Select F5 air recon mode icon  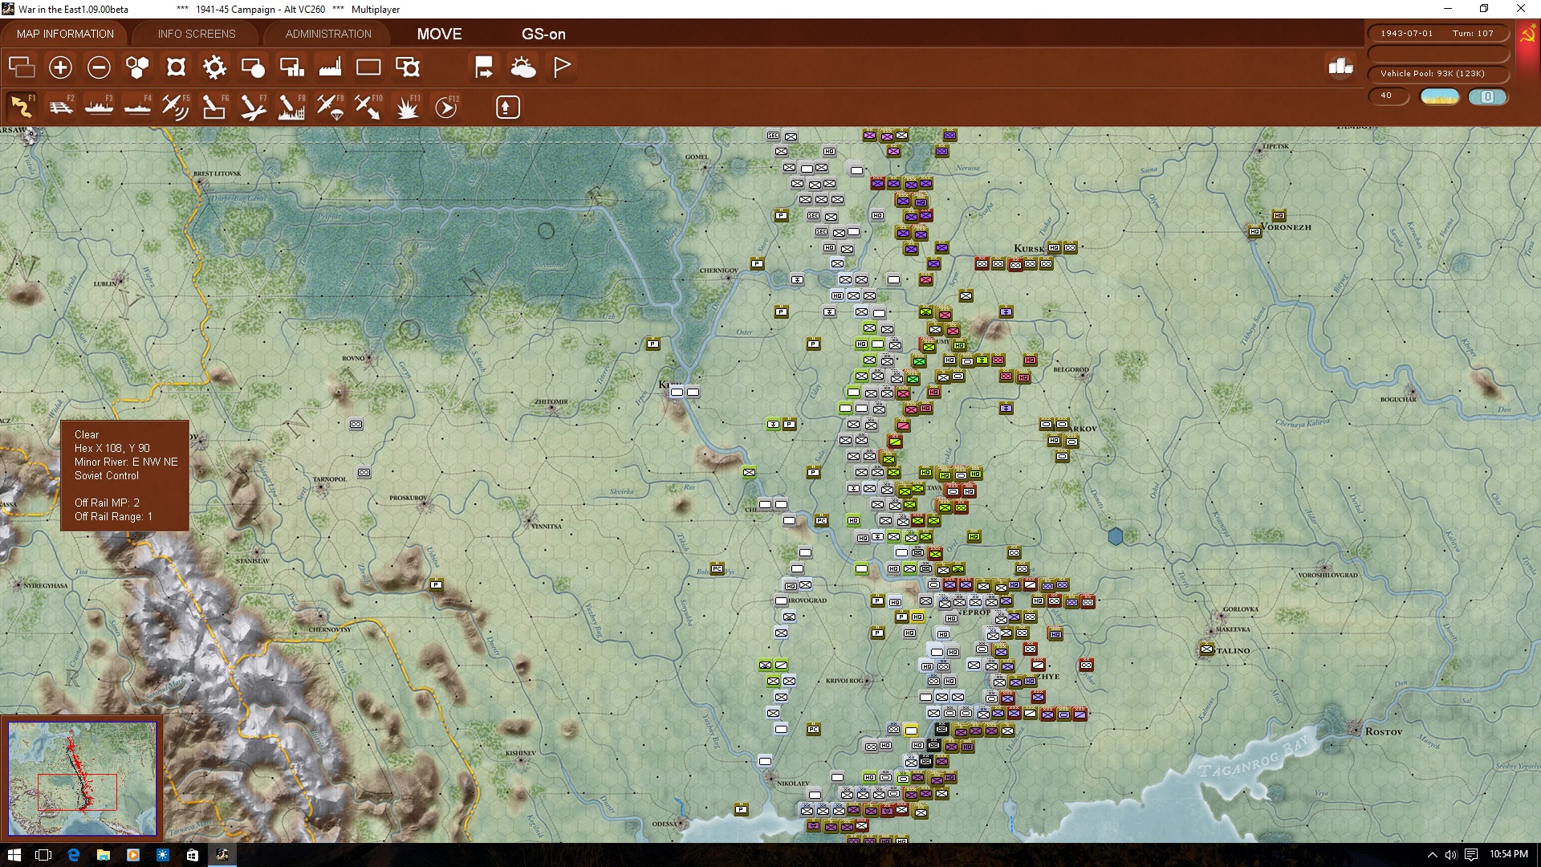coord(176,107)
